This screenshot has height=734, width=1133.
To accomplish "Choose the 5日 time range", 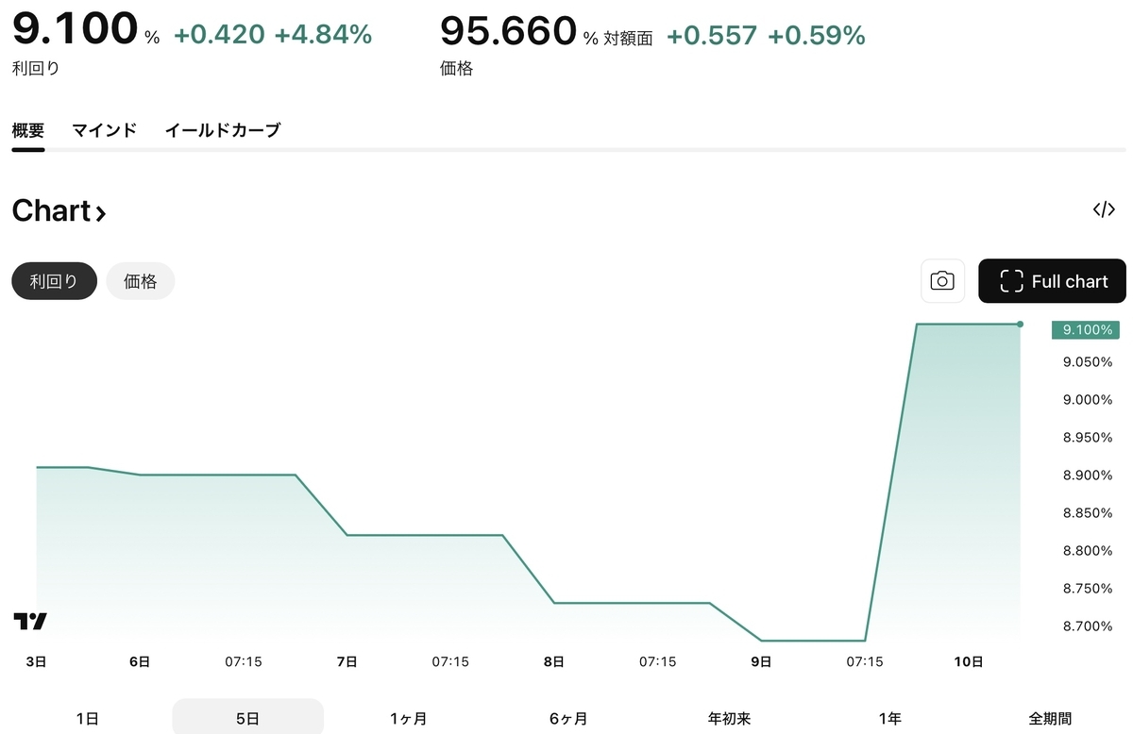I will [x=247, y=718].
